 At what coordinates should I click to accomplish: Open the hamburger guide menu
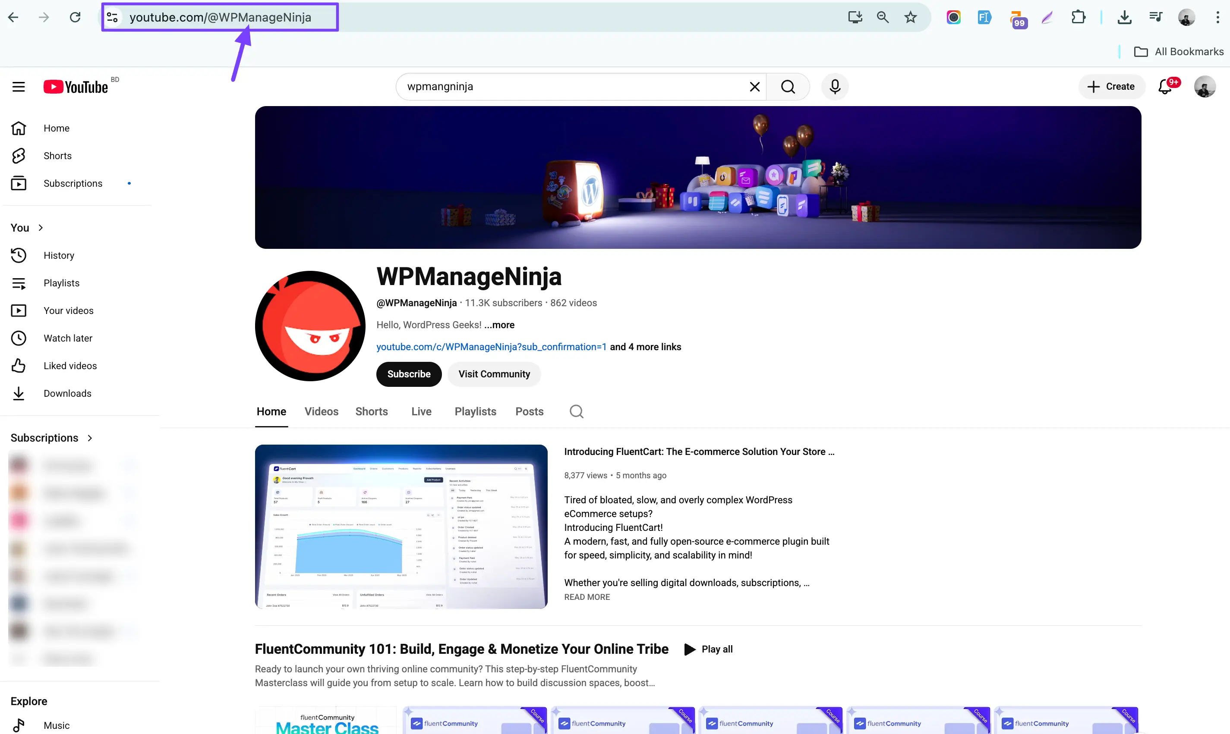pyautogui.click(x=19, y=87)
